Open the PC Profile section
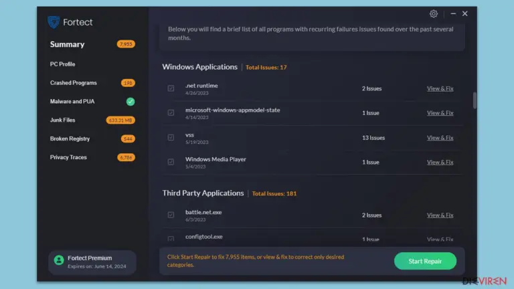 pos(63,64)
